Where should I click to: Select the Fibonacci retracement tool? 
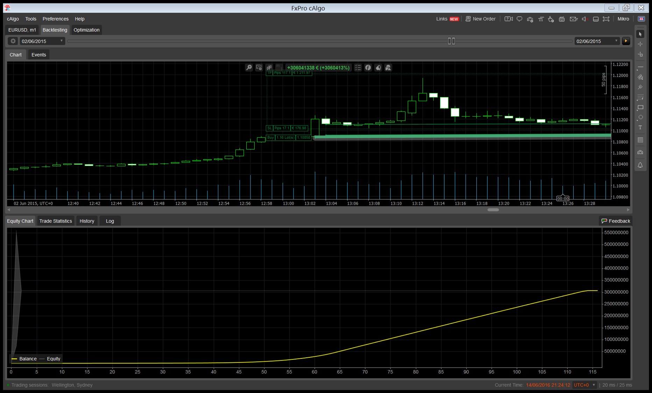point(640,97)
